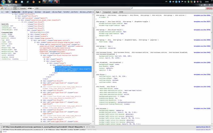Click the Firebug bug icon in toolbar
The image size is (213, 133).
click(x=2, y=8)
